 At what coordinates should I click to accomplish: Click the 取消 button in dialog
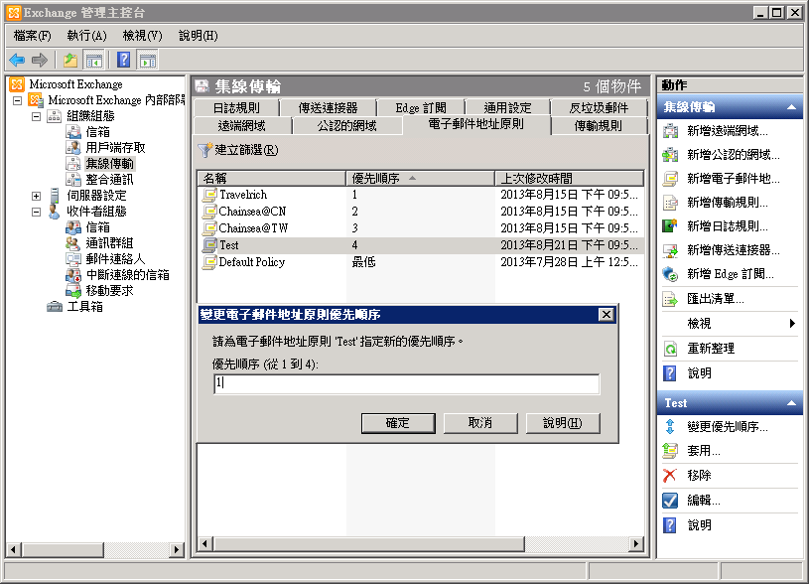[x=480, y=423]
